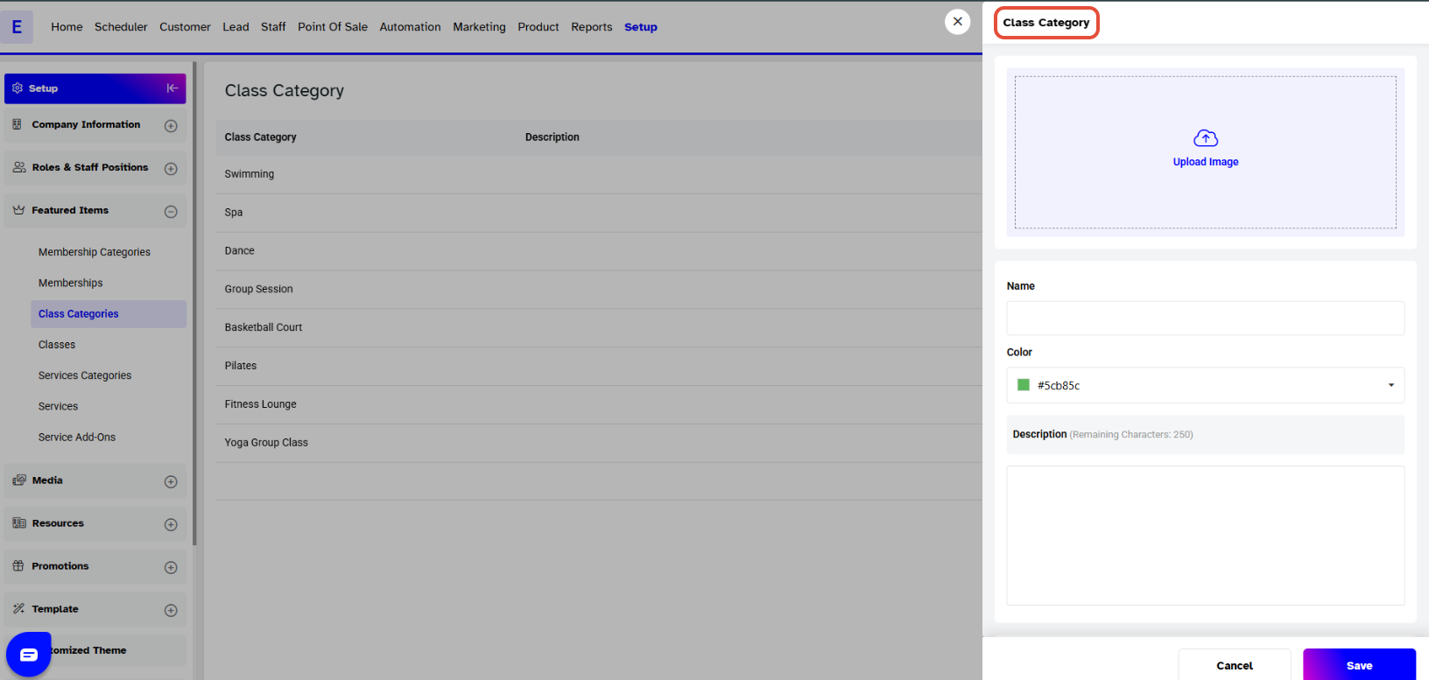The height and width of the screenshot is (680, 1429).
Task: Click into the Name input field
Action: [1205, 319]
